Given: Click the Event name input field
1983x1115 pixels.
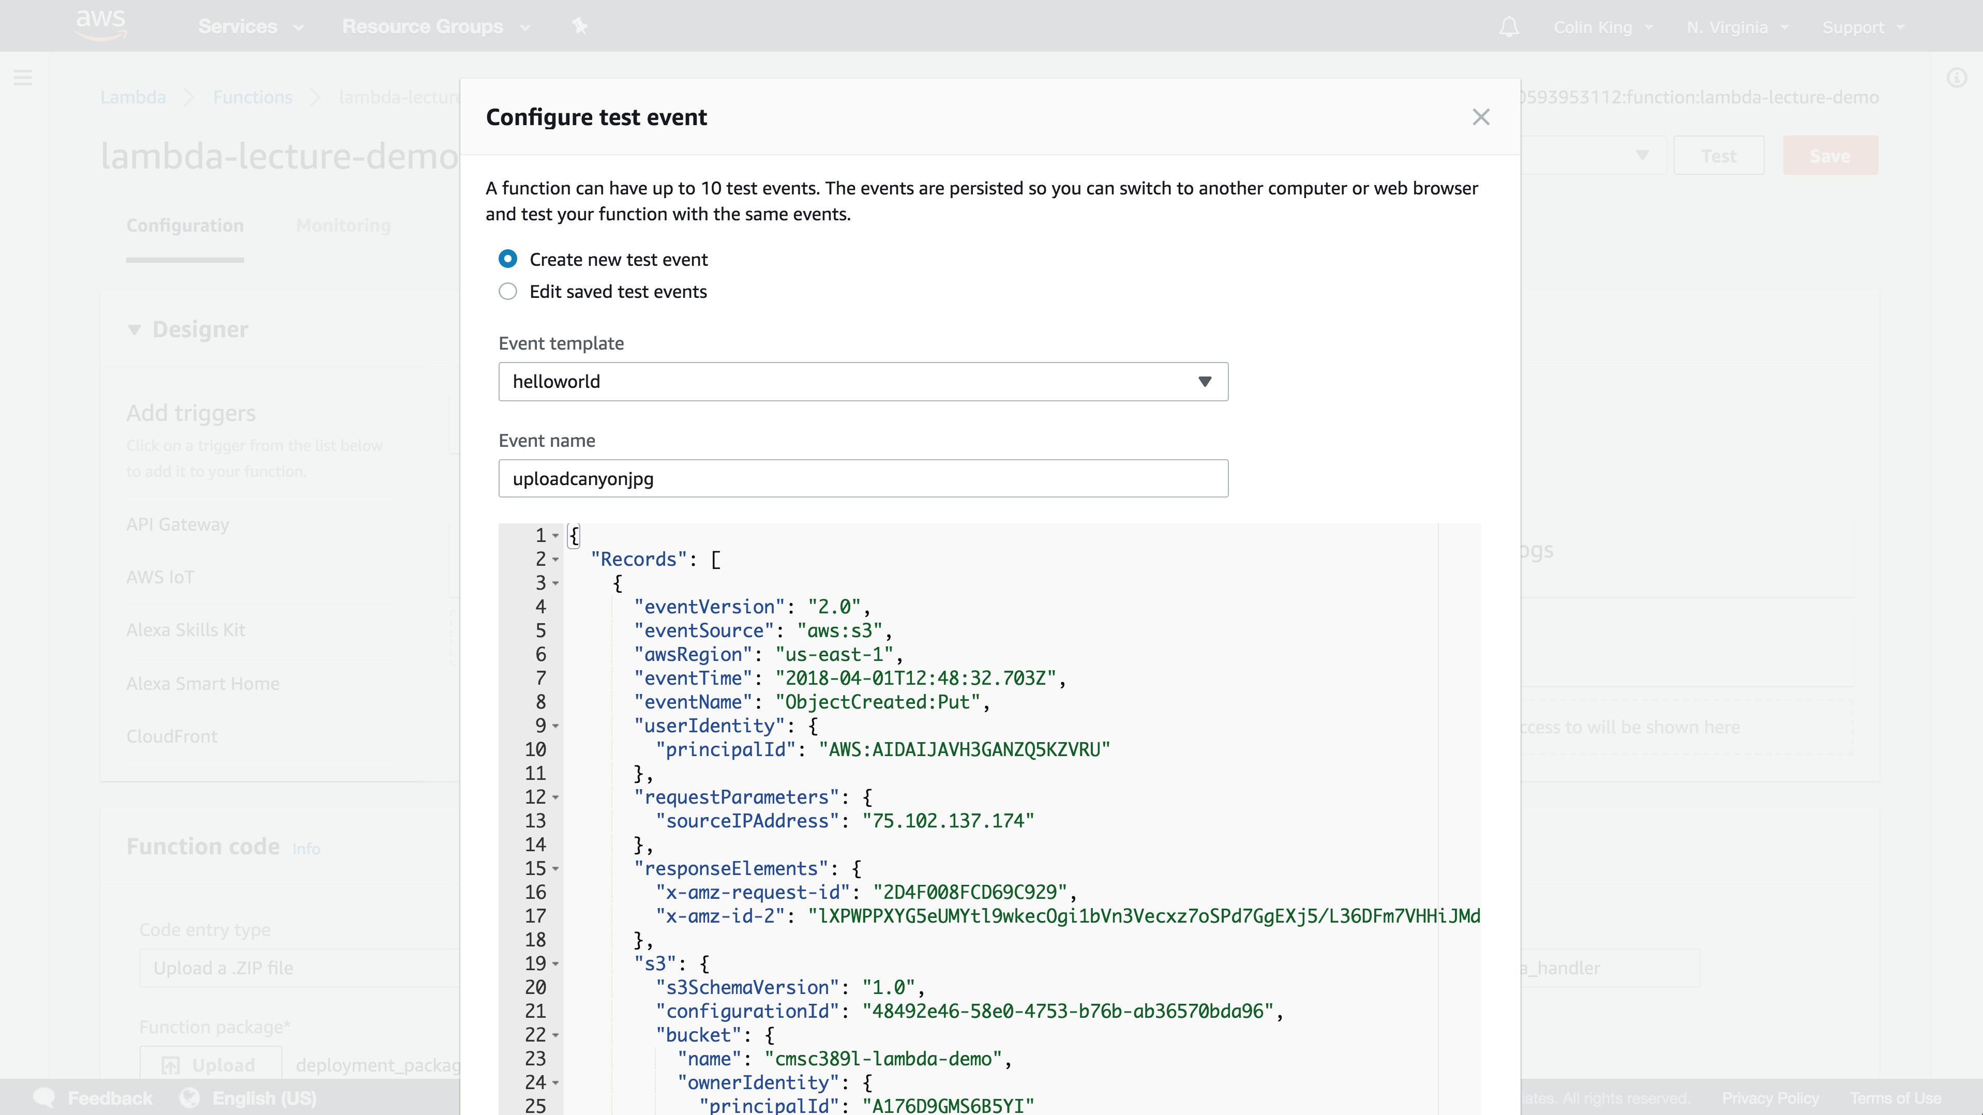Looking at the screenshot, I should coord(863,478).
